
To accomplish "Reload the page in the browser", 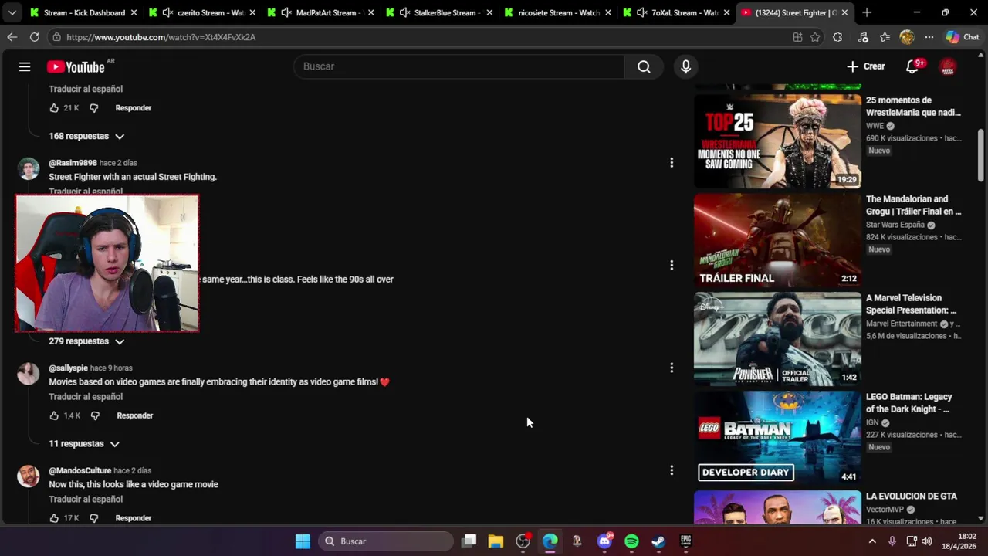I will click(x=34, y=37).
